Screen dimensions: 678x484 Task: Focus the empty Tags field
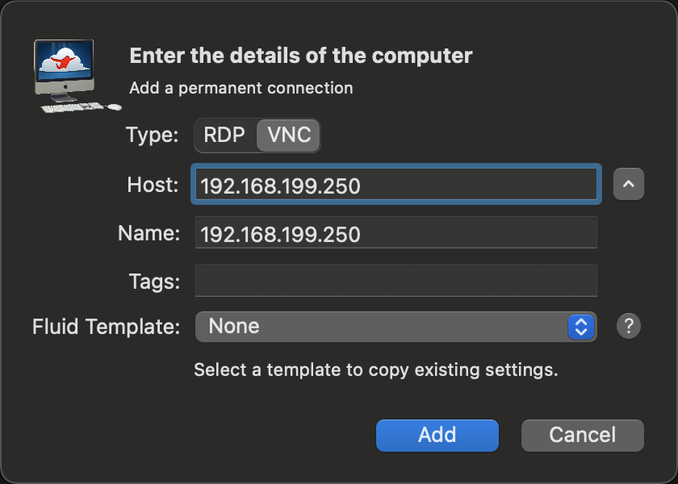(395, 282)
